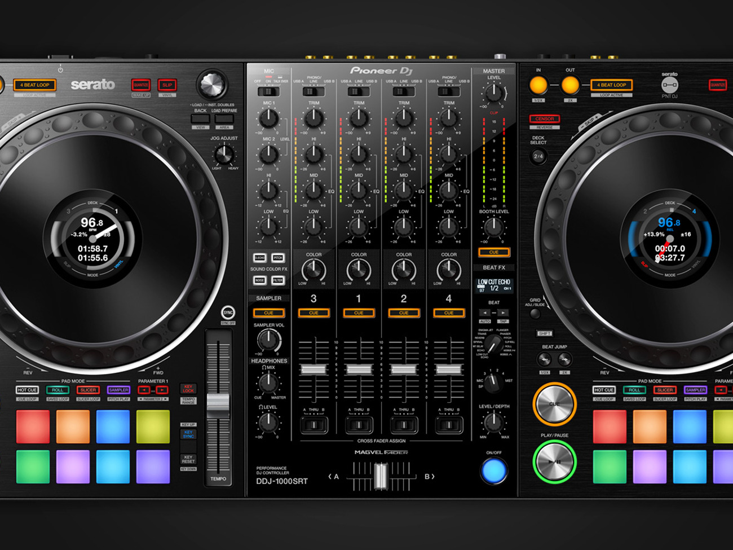Click the BEAT right arrow in Beat FX
The width and height of the screenshot is (733, 550).
502,313
